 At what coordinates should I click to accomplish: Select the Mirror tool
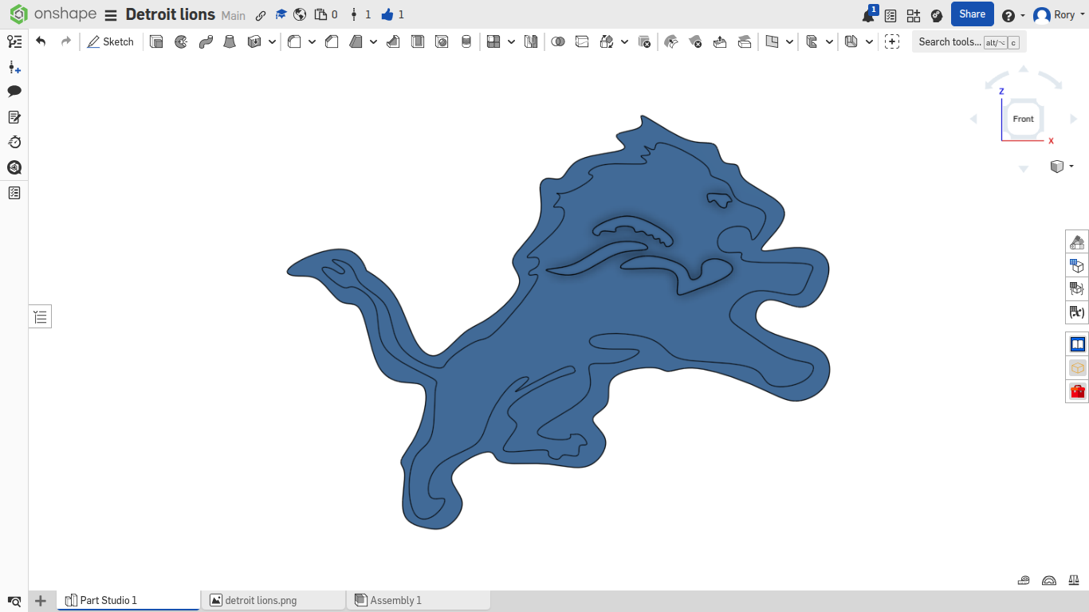tap(531, 41)
